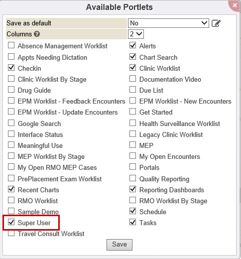Click the Columns help question mark icon
The width and height of the screenshot is (241, 259).
37,34
